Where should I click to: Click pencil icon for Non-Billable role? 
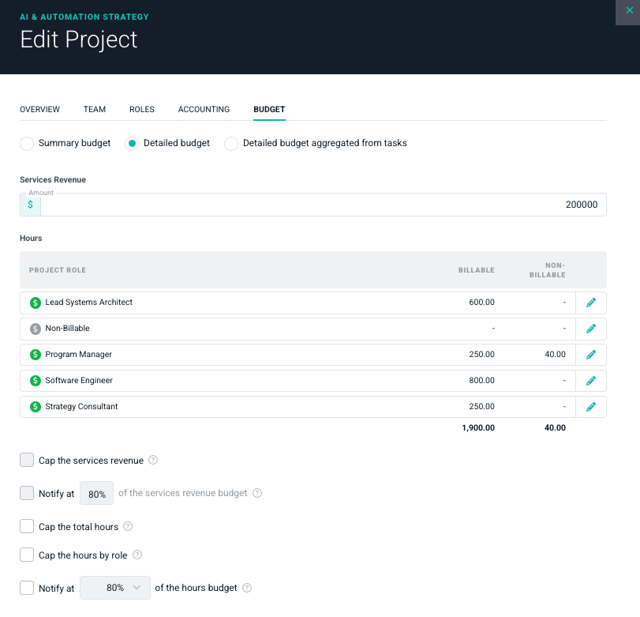591,329
